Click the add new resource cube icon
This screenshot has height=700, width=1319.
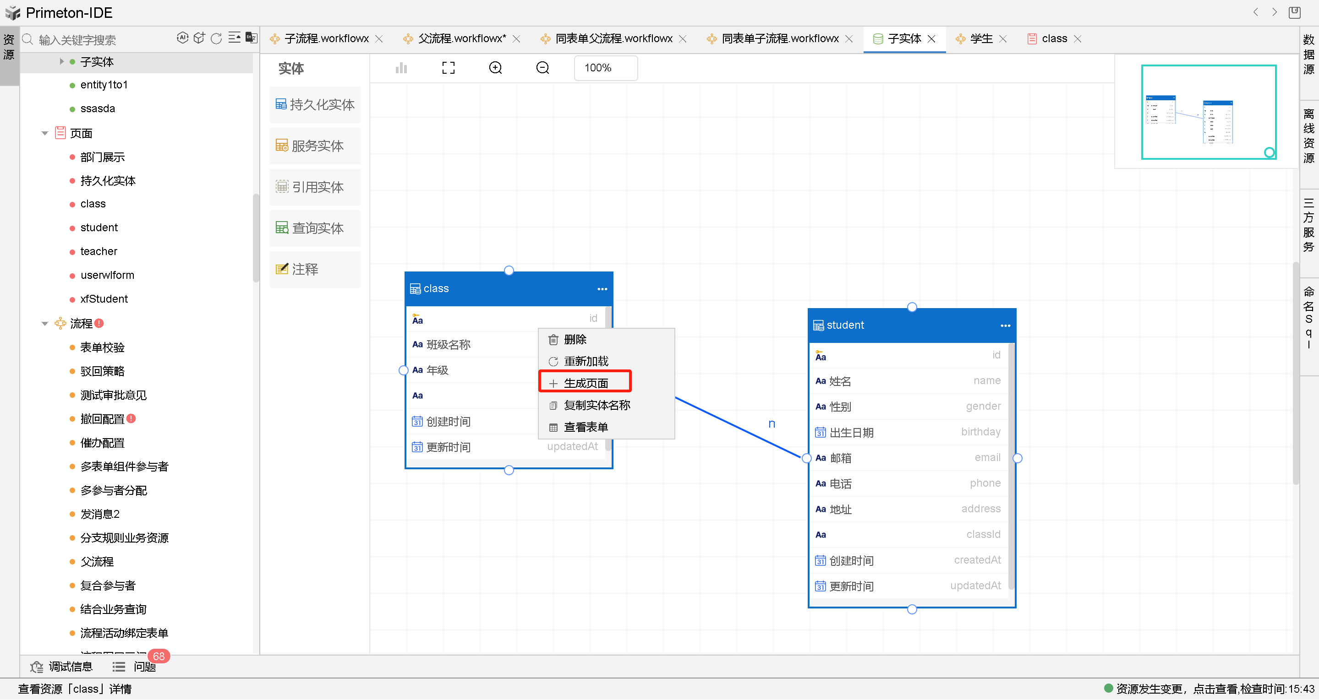[199, 38]
